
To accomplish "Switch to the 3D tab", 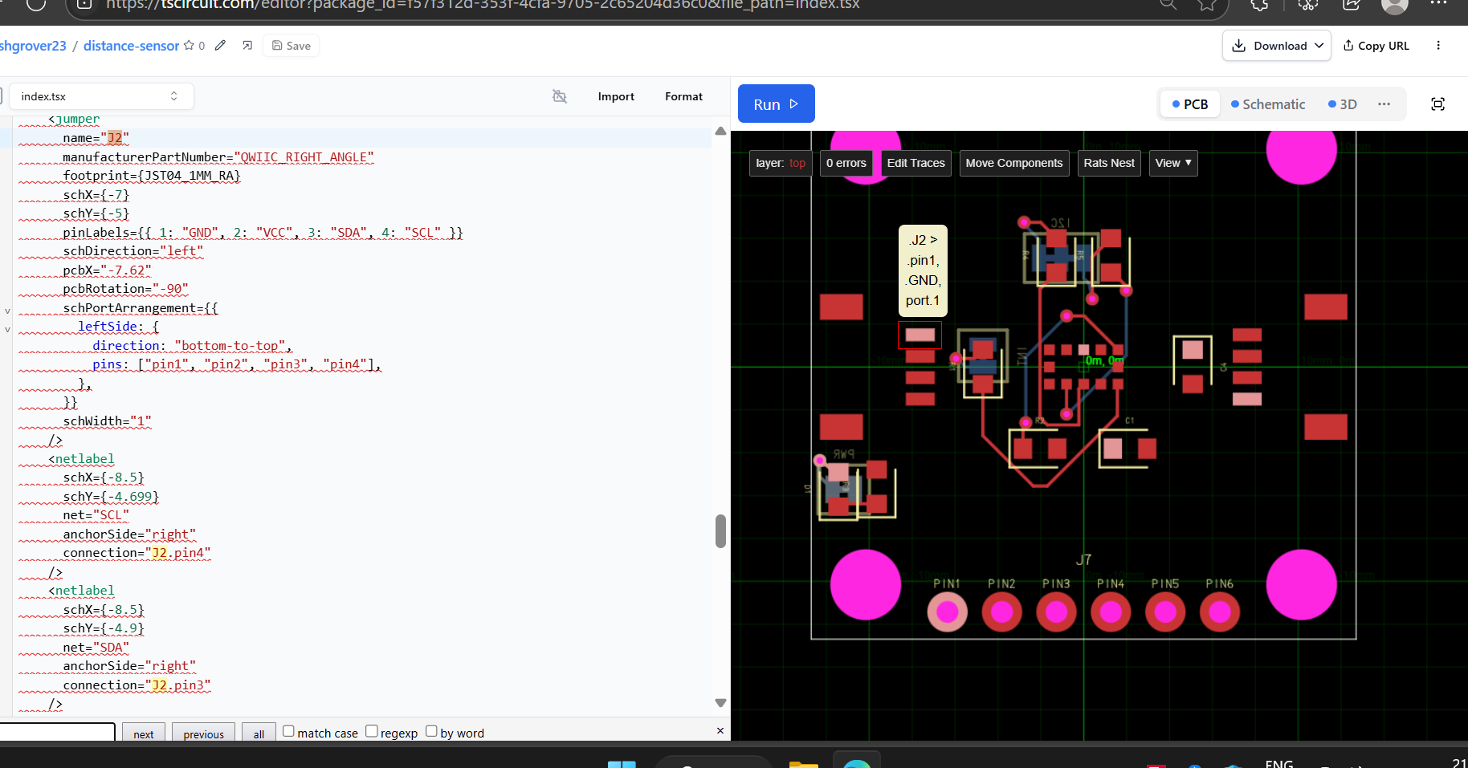I will 1343,104.
